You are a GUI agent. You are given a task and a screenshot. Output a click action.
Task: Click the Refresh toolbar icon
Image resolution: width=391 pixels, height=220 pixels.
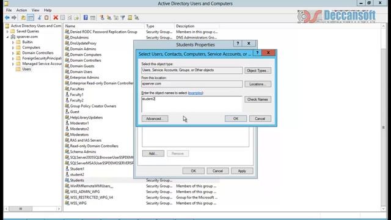click(x=70, y=18)
